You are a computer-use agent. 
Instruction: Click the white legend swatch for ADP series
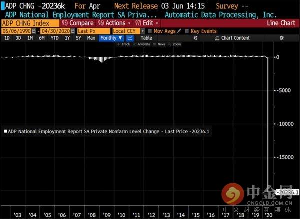tap(6, 131)
